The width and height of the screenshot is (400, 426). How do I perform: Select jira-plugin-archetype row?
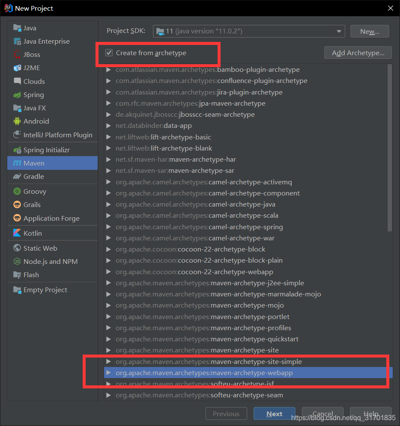pos(248,92)
